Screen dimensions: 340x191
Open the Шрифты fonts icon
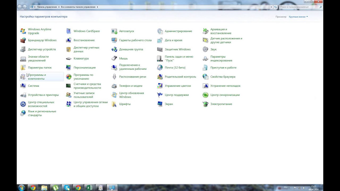(x=114, y=104)
